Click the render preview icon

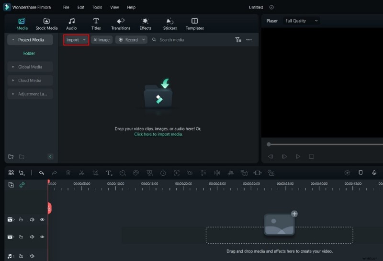point(347,173)
